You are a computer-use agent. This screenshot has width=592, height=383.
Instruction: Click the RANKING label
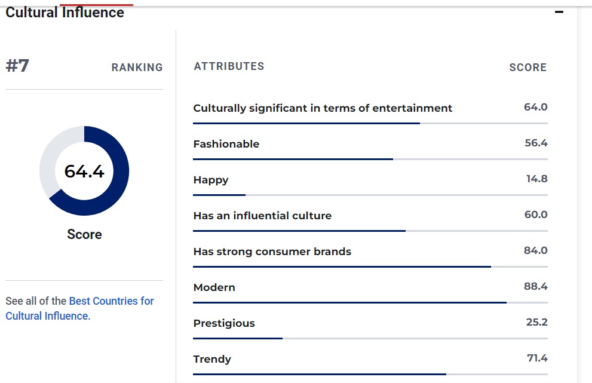tap(137, 68)
